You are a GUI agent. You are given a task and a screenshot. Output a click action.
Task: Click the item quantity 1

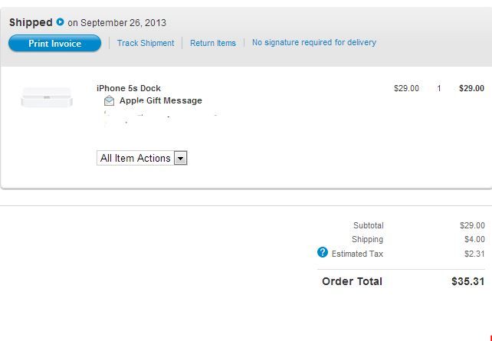pos(439,88)
